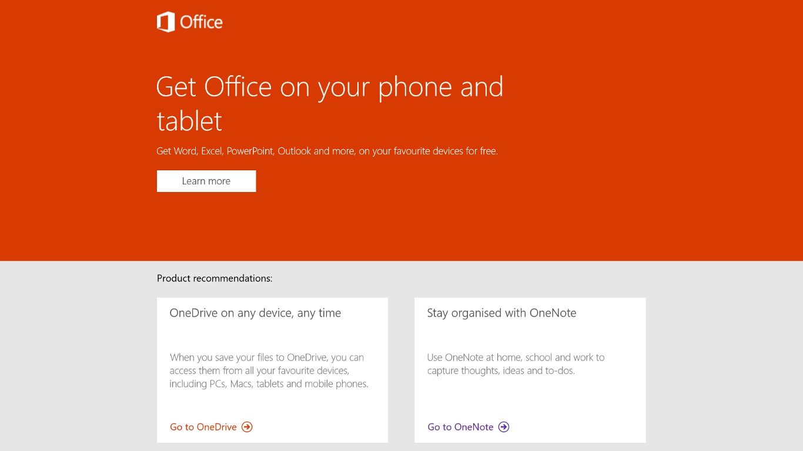Click the Learn more button
Image resolution: width=803 pixels, height=451 pixels.
coord(206,181)
